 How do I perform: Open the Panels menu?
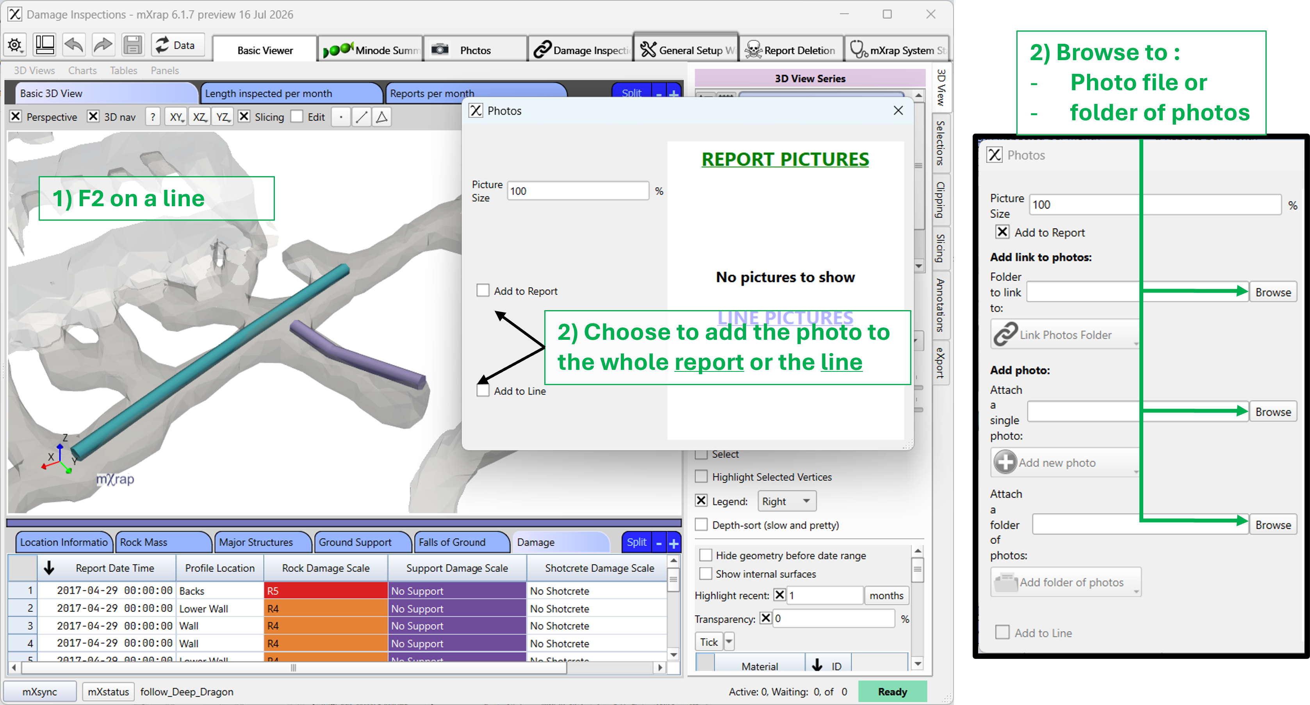tap(165, 71)
